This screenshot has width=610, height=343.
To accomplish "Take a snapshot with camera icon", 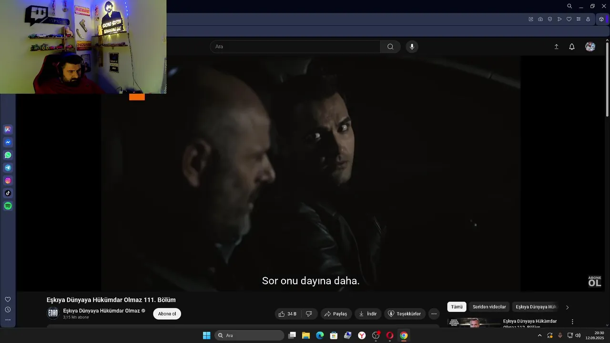I will coord(540,19).
